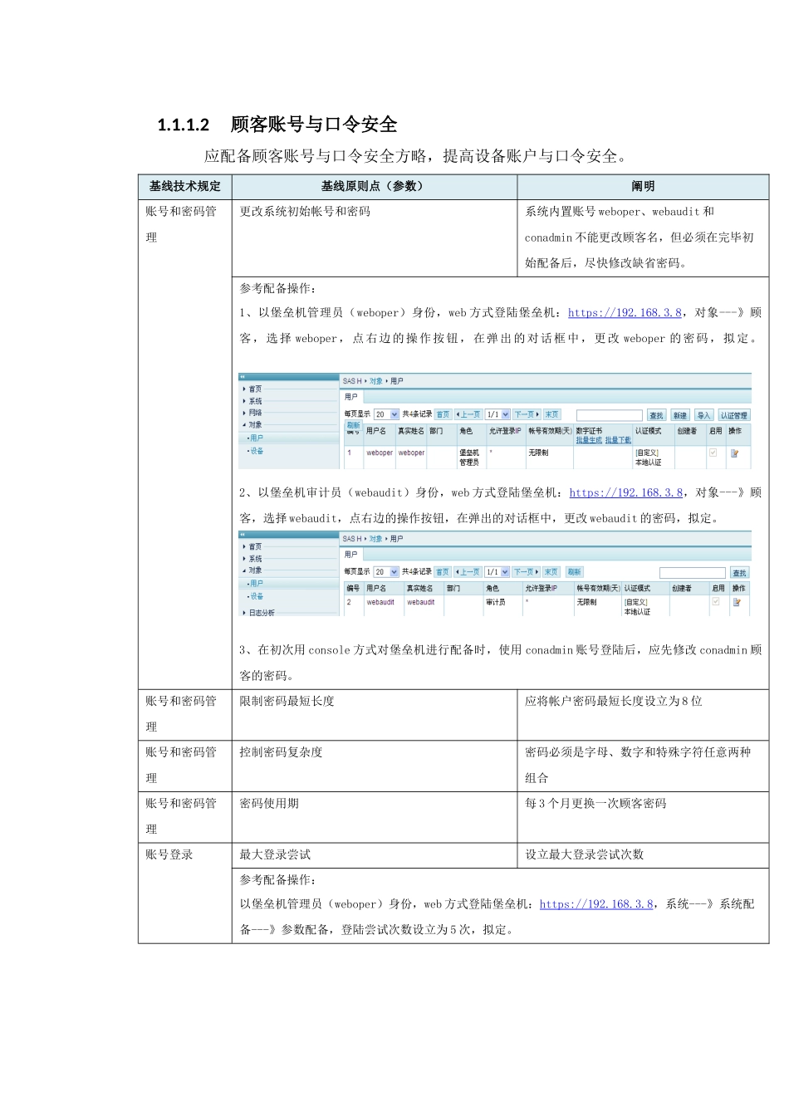Jump to 末页 in the webaudit screenshot
The height and width of the screenshot is (1116, 789).
coord(551,572)
